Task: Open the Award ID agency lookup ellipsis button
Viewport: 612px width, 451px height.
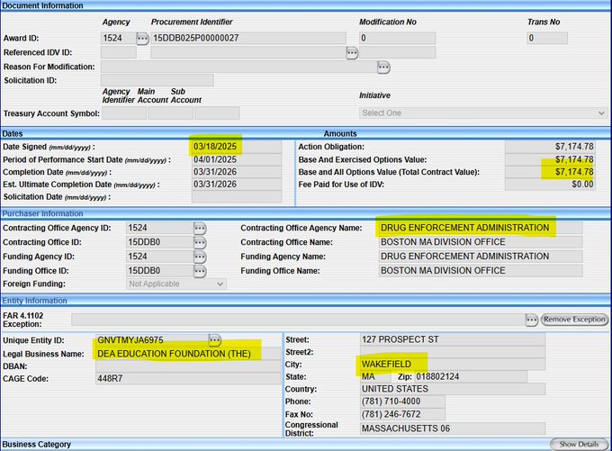Action: click(142, 38)
